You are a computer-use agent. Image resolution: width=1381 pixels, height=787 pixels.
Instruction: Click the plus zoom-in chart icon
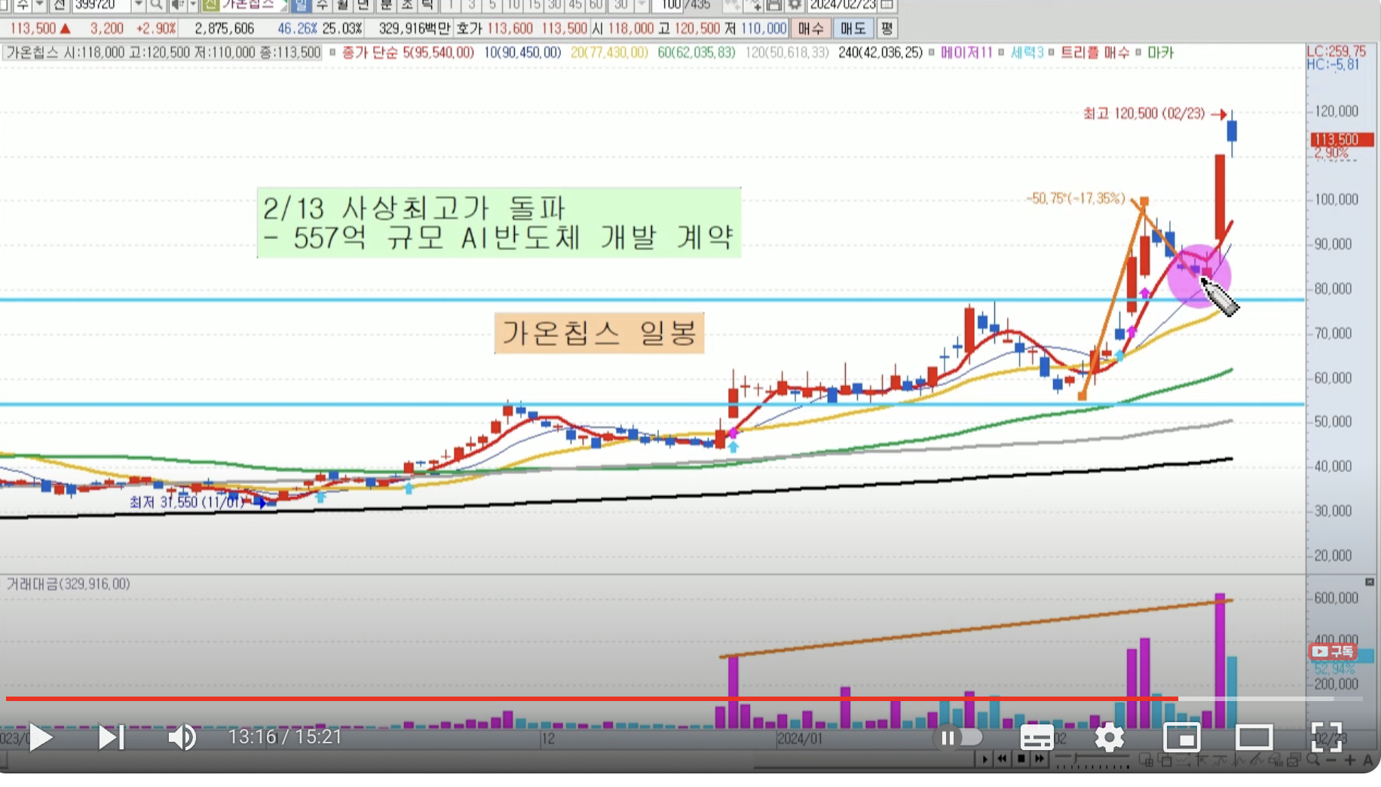point(1350,760)
